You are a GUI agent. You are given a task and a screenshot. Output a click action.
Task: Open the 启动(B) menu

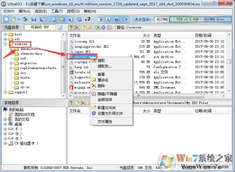pyautogui.click(x=41, y=11)
